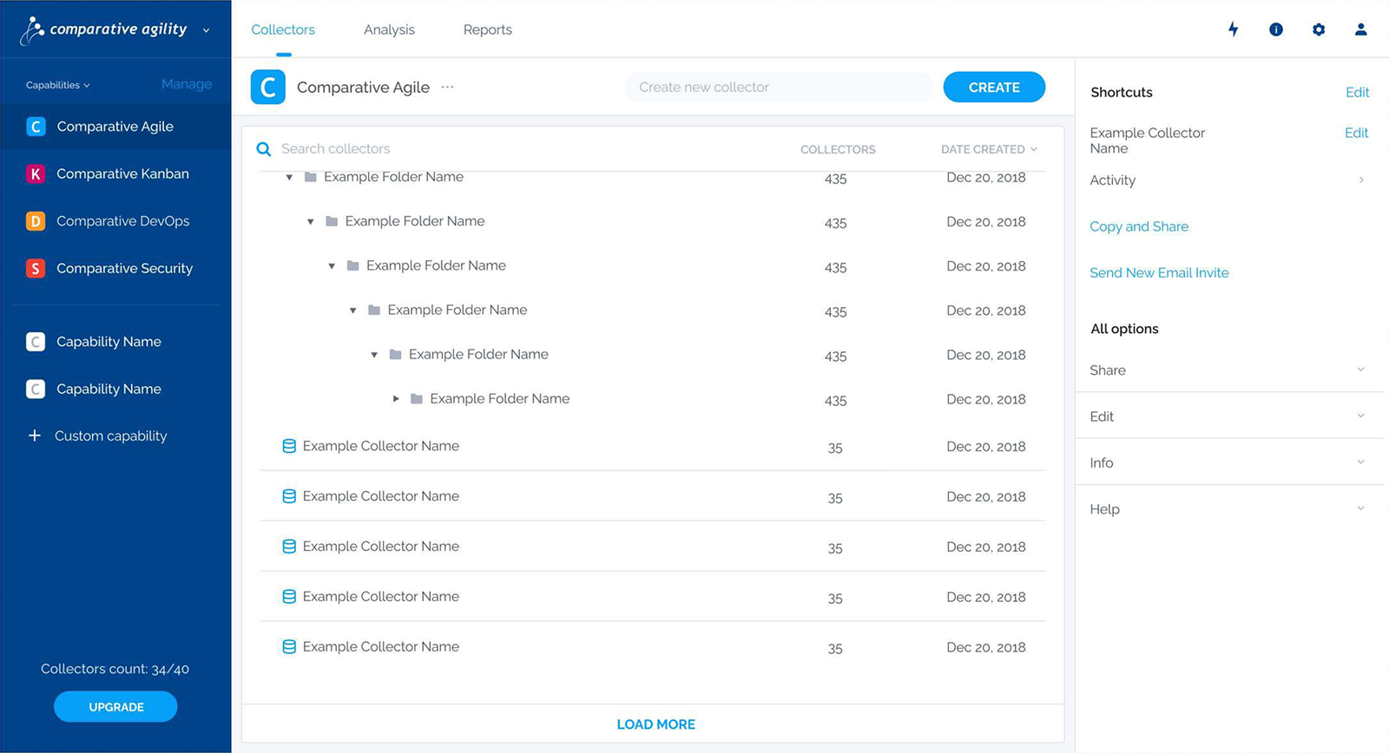The width and height of the screenshot is (1389, 753).
Task: Click the database icon of the last collector row
Action: (x=289, y=647)
